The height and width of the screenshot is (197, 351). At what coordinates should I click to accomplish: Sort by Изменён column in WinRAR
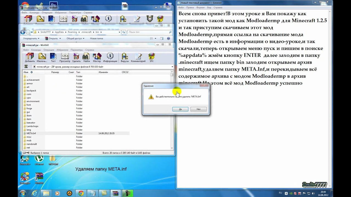click(x=109, y=72)
